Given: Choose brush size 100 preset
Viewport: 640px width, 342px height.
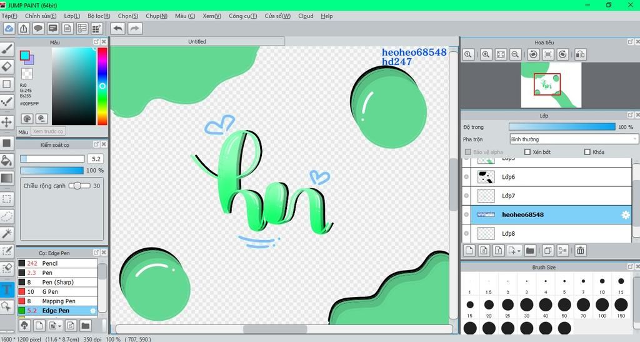Looking at the screenshot, I should click(x=602, y=306).
